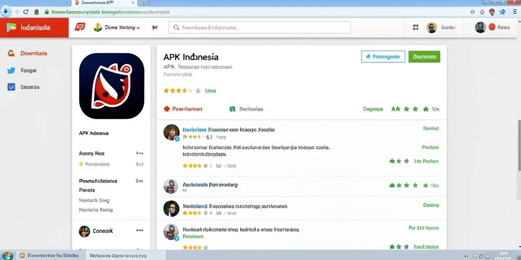This screenshot has width=521, height=260.
Task: Click the red APP icon in site header
Action: point(80,27)
